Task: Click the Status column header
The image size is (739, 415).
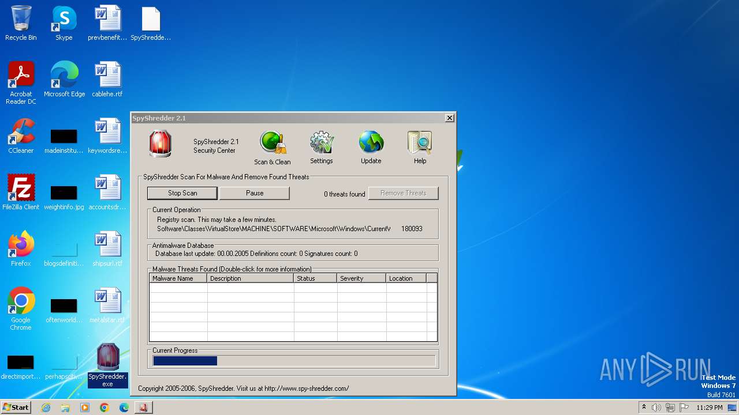Action: tap(315, 278)
